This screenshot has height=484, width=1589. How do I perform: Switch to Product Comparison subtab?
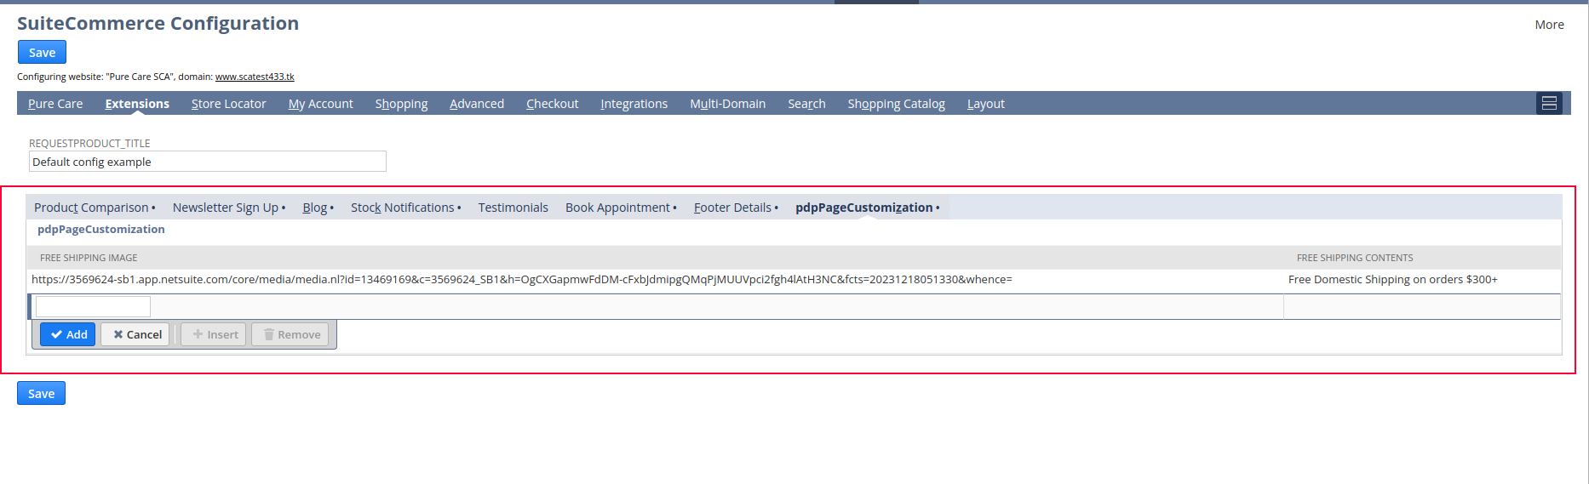pyautogui.click(x=91, y=208)
